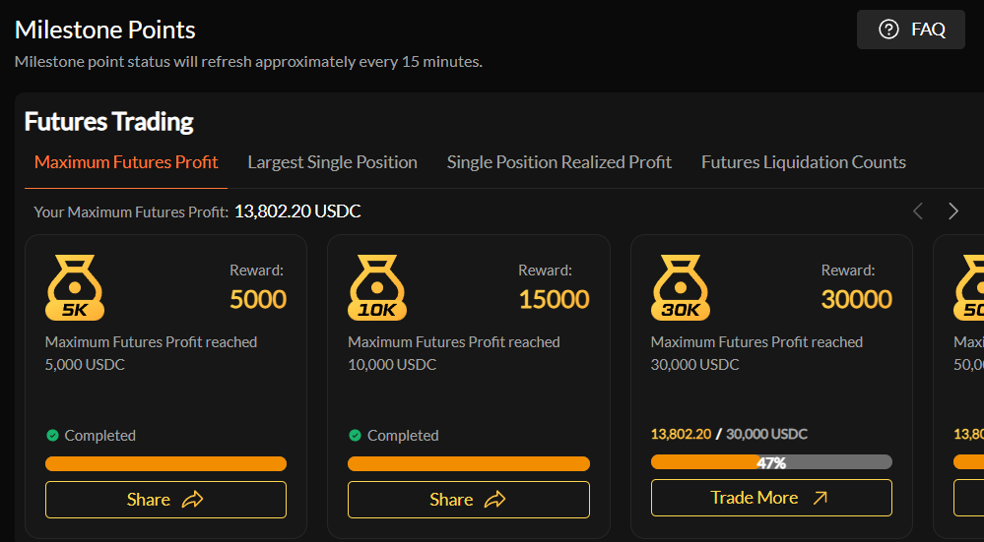The height and width of the screenshot is (542, 984).
Task: Click the 13,802.20 / 30,000 USDC progress text
Action: tap(729, 434)
